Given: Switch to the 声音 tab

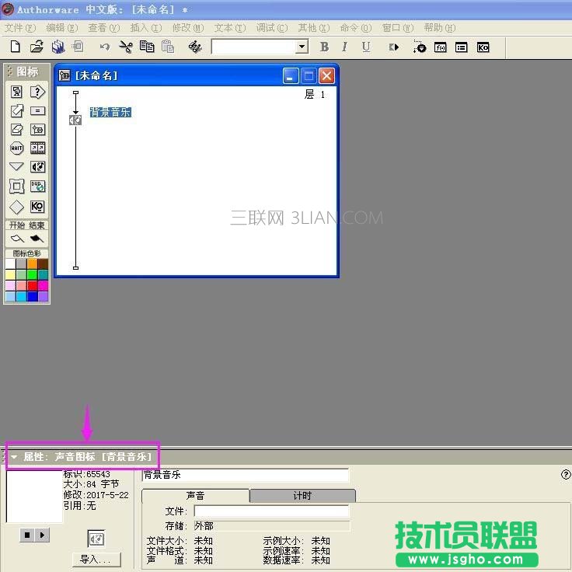Looking at the screenshot, I should (195, 495).
